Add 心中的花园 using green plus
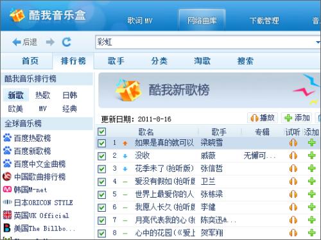 click(x=312, y=232)
